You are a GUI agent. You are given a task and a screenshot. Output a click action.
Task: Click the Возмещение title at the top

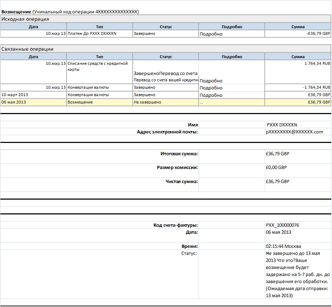(x=16, y=12)
